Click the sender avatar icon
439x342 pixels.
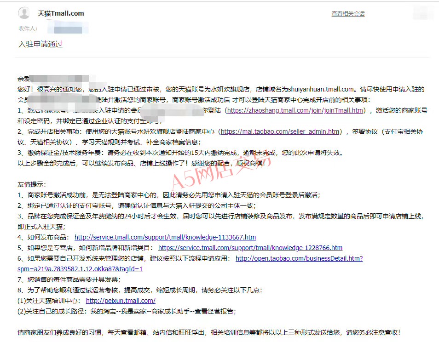(24, 13)
